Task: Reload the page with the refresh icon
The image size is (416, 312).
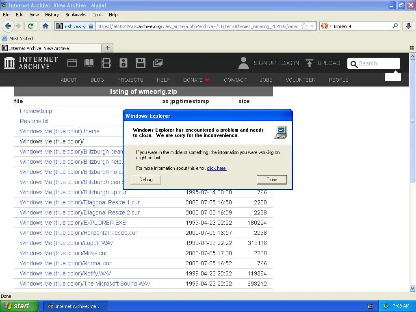Action: (31, 26)
